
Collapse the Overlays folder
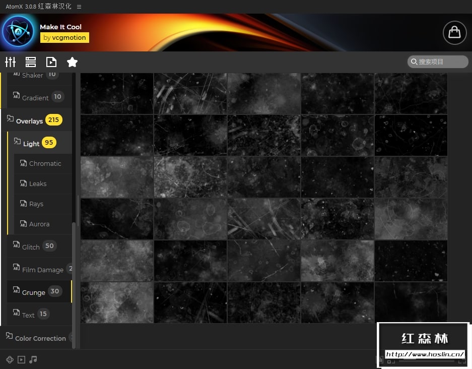(36, 120)
